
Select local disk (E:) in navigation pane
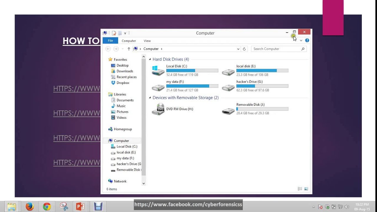click(126, 153)
